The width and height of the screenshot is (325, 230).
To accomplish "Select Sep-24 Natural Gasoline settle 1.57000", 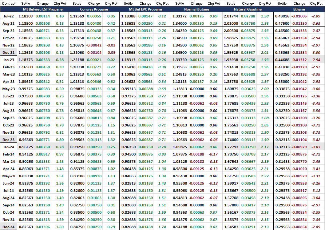I will point(231,205).
